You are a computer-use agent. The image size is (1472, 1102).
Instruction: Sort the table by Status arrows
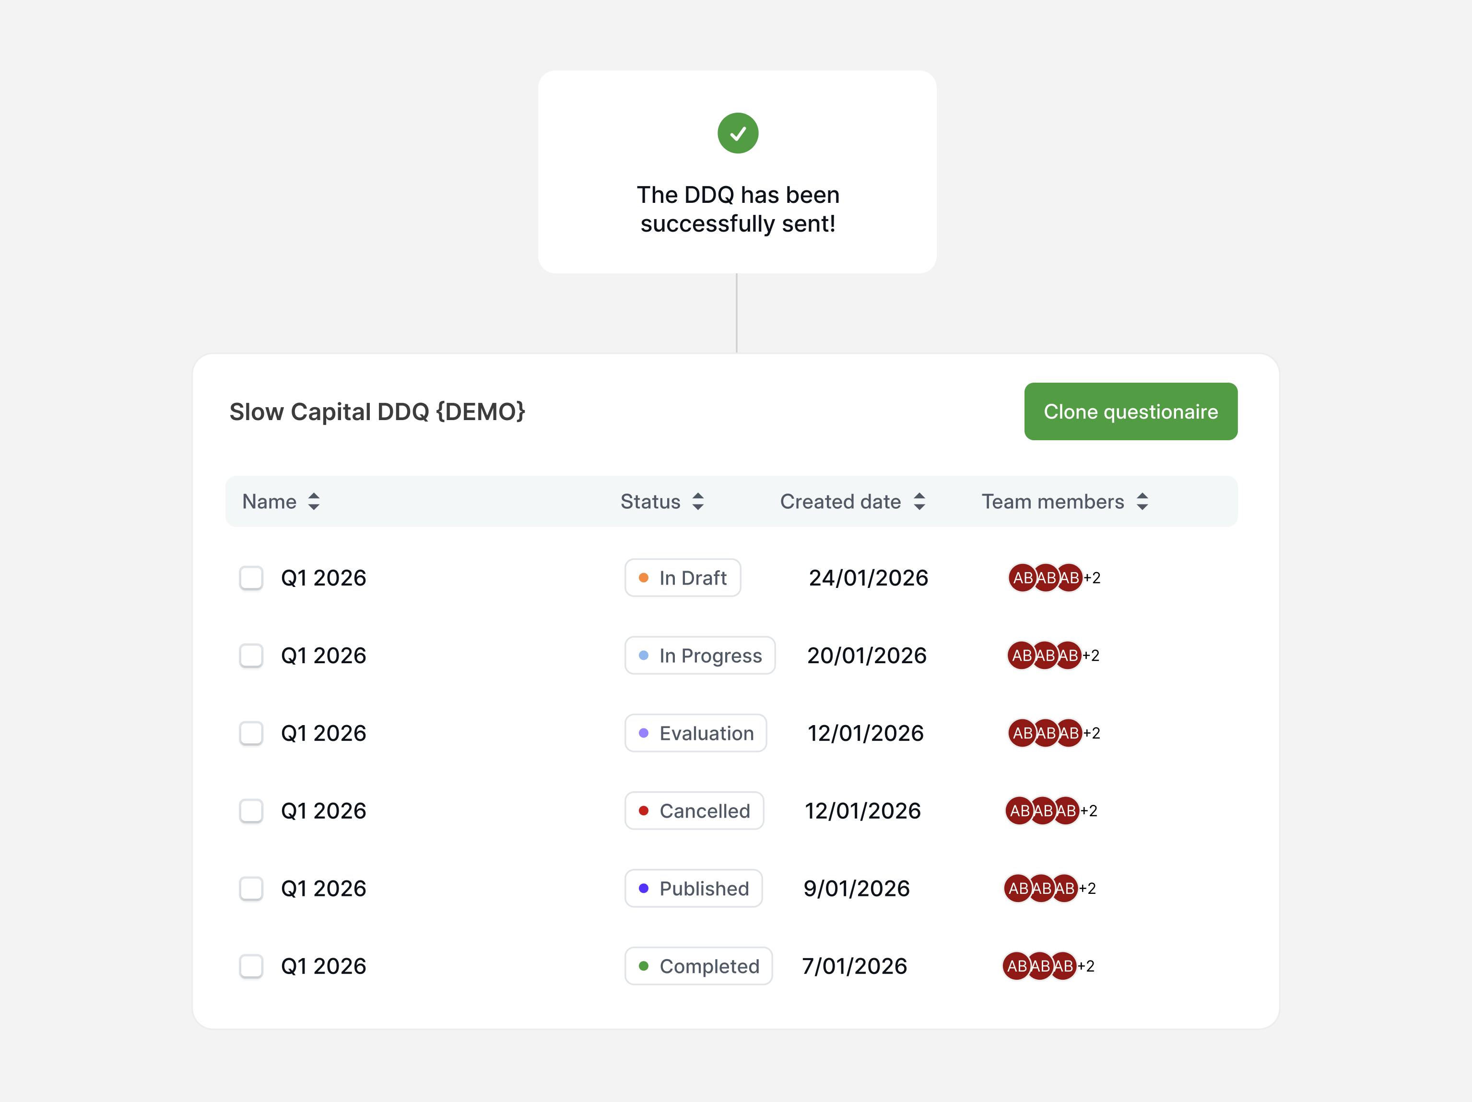click(697, 502)
